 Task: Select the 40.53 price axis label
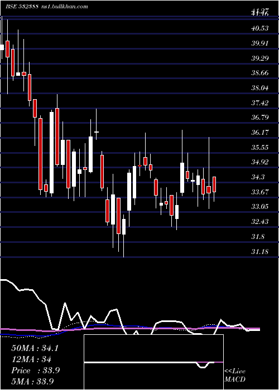tap(260, 28)
